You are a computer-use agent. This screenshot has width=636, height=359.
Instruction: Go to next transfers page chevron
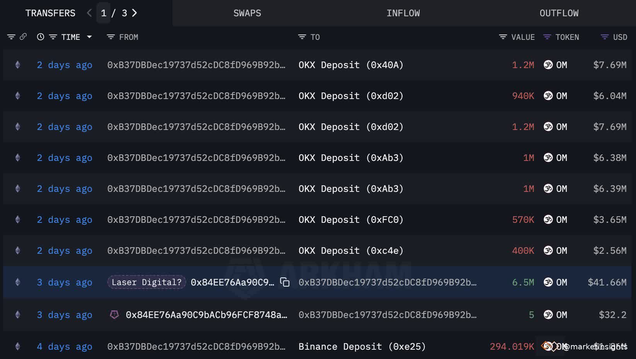click(x=134, y=13)
